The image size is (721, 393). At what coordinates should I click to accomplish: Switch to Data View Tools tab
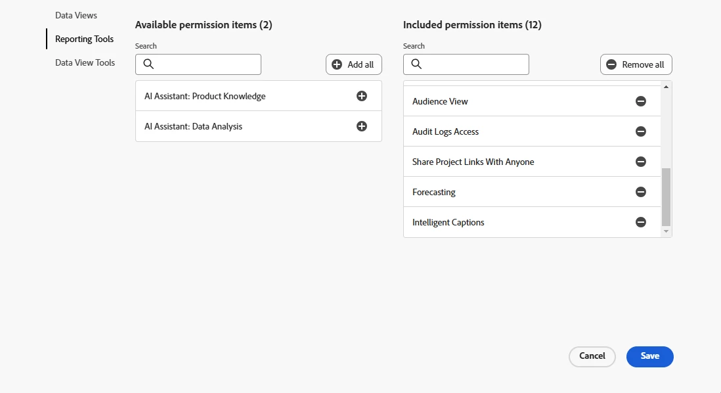(85, 62)
